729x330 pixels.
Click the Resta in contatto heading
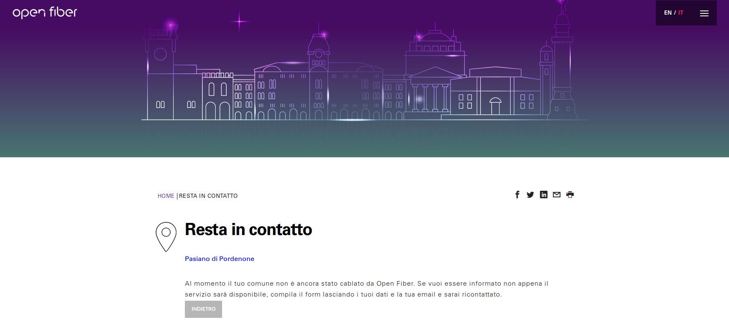click(248, 230)
